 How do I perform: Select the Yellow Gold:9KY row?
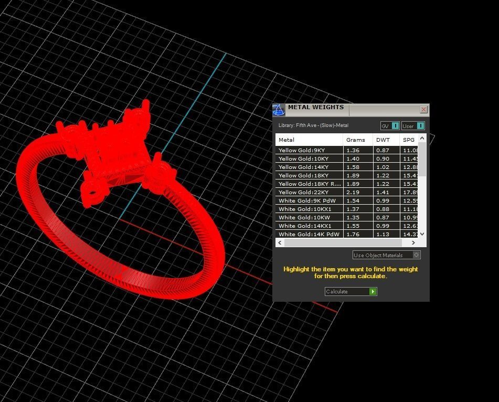pyautogui.click(x=346, y=150)
